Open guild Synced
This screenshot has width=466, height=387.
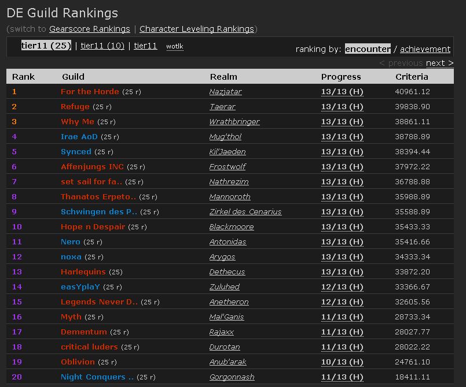click(x=76, y=152)
